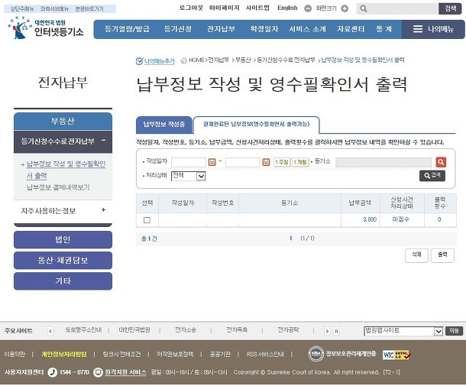Viewport: 466px width, 386px height.
Task: Open the 처리상태 dropdown
Action: 189,176
